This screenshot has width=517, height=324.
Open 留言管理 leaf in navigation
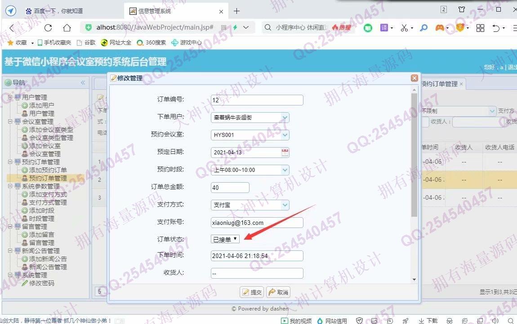(38, 243)
